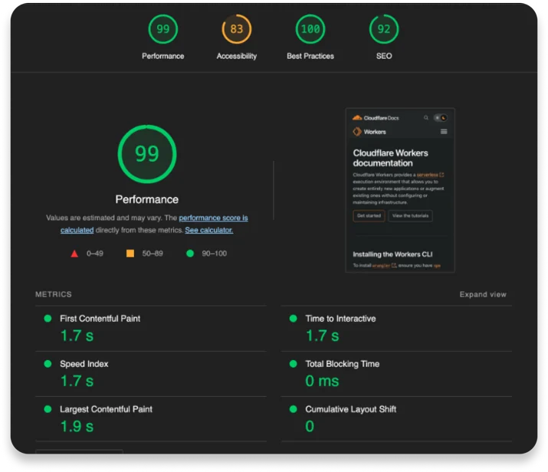Click the Cloudflare Docs logo in thumbnail
Image resolution: width=548 pixels, height=472 pixels.
pos(376,118)
